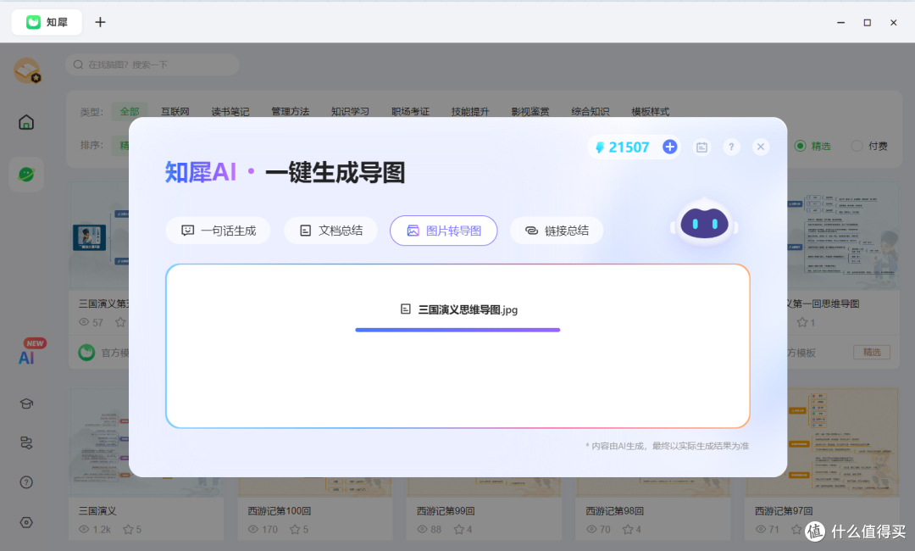915x551 pixels.
Task: Add more points with blue plus icon
Action: (670, 147)
